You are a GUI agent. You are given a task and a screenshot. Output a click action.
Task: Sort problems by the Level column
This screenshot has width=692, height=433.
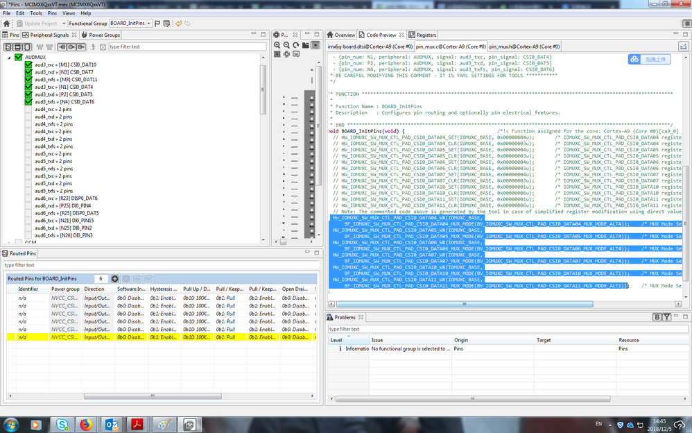[349, 340]
